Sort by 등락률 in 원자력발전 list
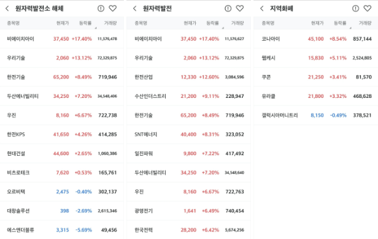The height and width of the screenshot is (239, 378). click(213, 23)
